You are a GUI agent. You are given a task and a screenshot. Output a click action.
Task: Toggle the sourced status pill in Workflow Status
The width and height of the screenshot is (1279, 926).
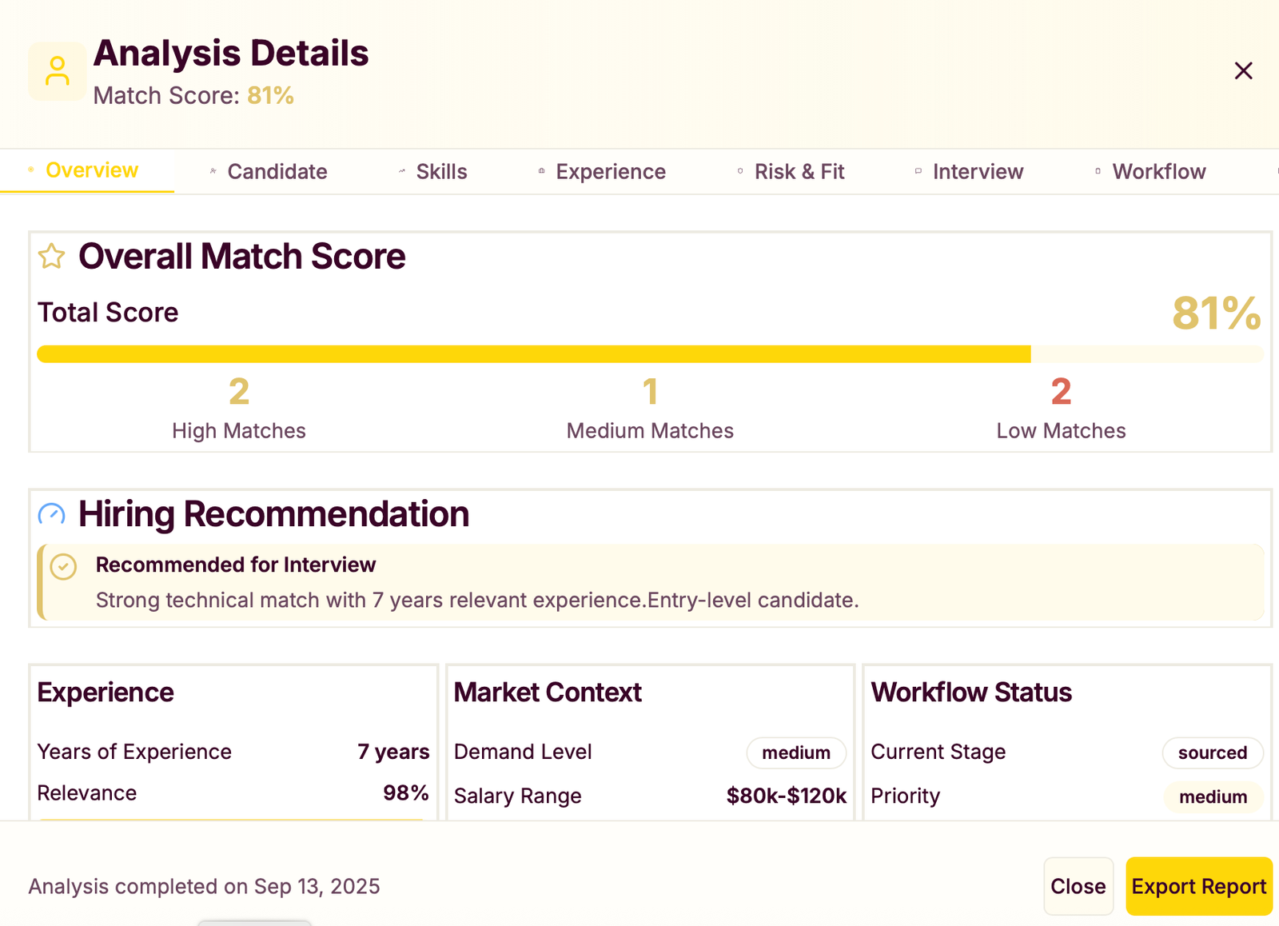click(x=1213, y=752)
